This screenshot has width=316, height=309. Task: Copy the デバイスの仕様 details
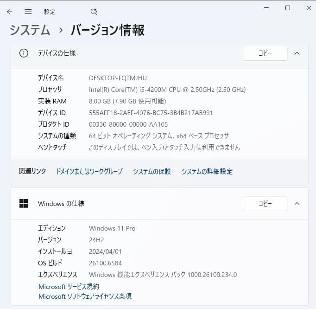point(265,53)
